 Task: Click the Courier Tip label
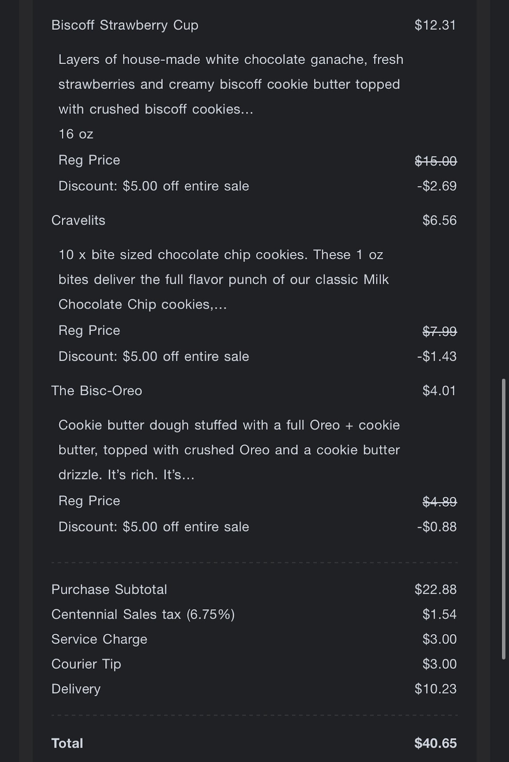(x=86, y=664)
